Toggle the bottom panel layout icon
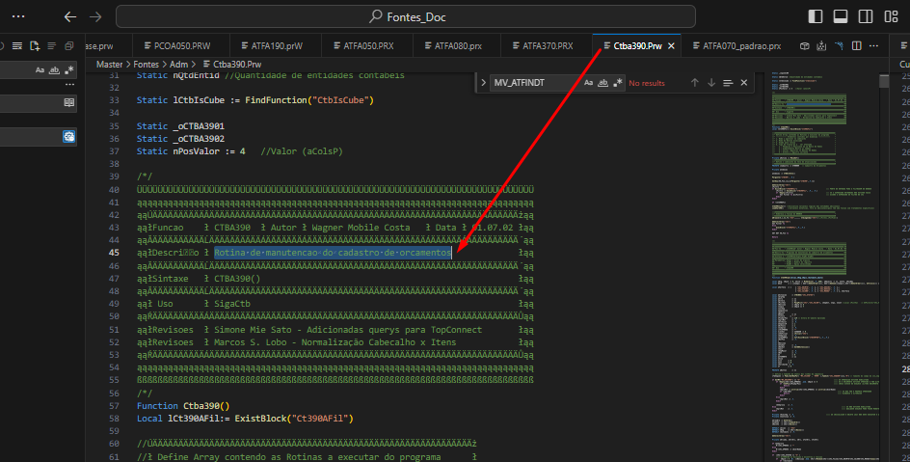Screen dimensions: 910x462 (841, 16)
